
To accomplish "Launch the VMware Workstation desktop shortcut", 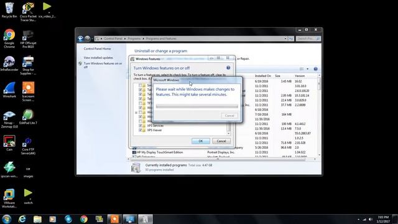I will 9,198.
